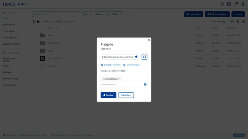Click the Test.docx document icon
Screen dimensions: 248x139
tap(42, 66)
